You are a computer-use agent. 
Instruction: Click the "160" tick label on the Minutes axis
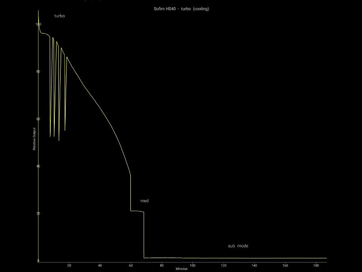(285, 265)
